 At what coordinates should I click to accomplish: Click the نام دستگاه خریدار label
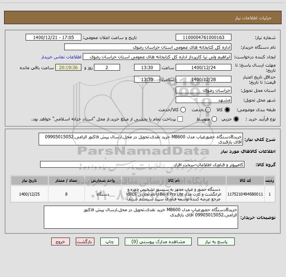(x=258, y=48)
